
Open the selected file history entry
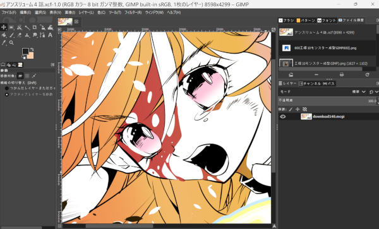pos(291,75)
